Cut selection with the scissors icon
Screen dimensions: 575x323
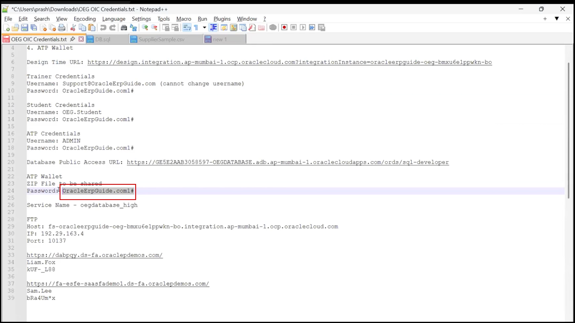(73, 28)
